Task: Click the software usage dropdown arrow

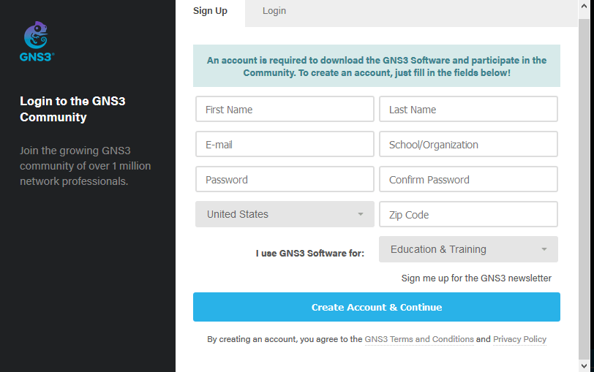Action: pos(544,250)
